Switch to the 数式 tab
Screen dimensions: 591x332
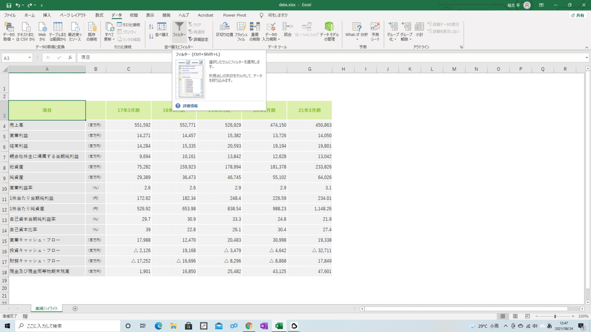point(99,15)
